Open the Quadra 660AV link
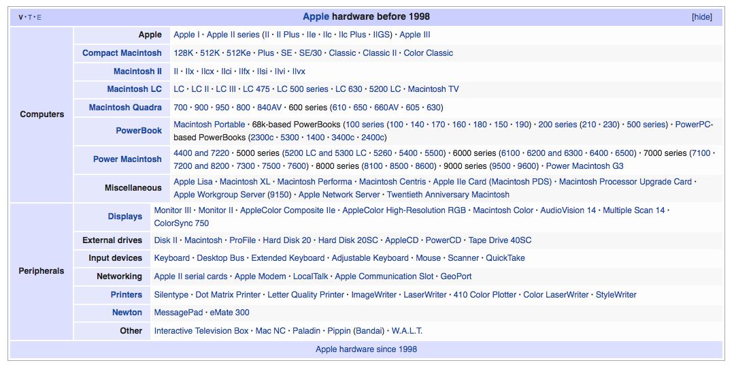Image resolution: width=734 pixels, height=365 pixels. pyautogui.click(x=386, y=108)
